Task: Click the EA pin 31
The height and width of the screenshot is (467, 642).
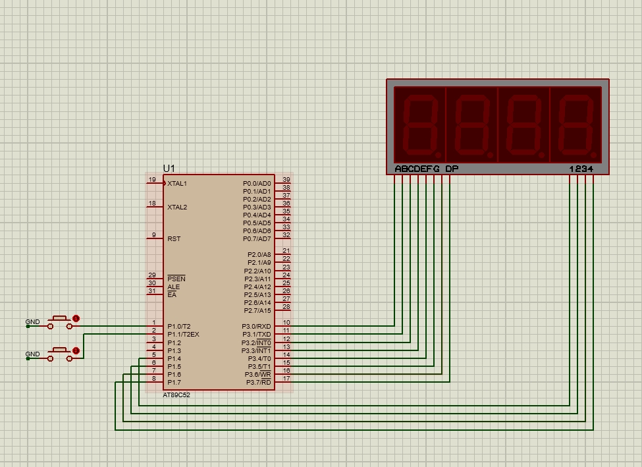Action: click(x=155, y=294)
